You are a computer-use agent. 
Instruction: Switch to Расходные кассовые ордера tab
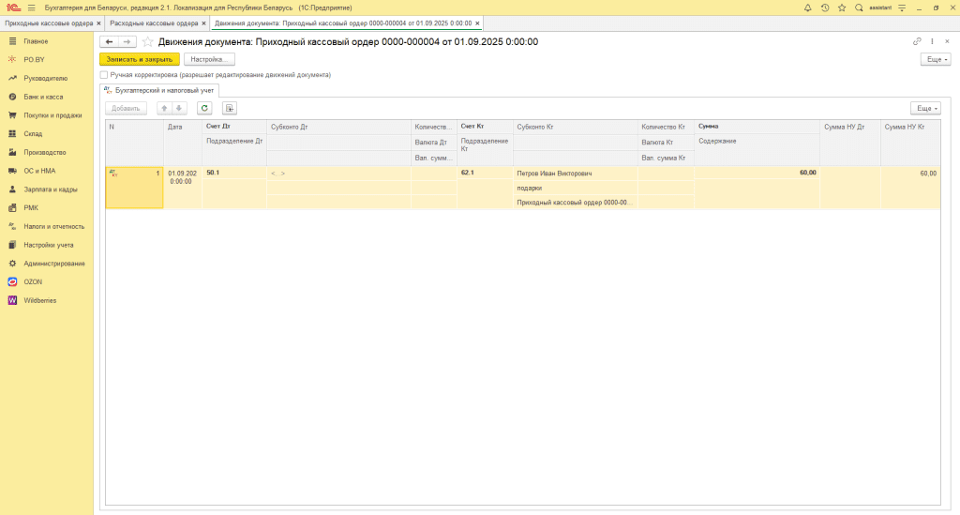(x=154, y=23)
